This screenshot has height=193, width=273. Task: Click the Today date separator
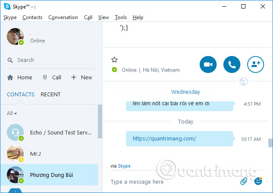click(x=186, y=121)
